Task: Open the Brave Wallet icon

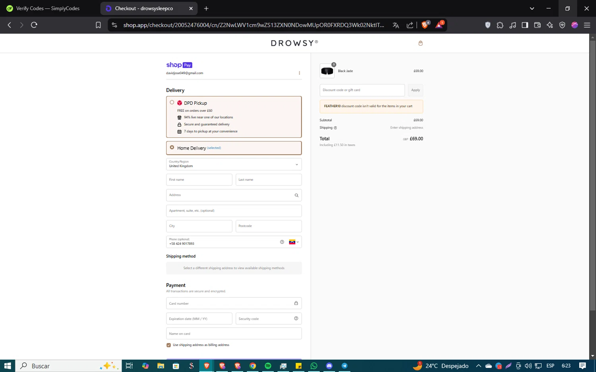Action: click(537, 25)
